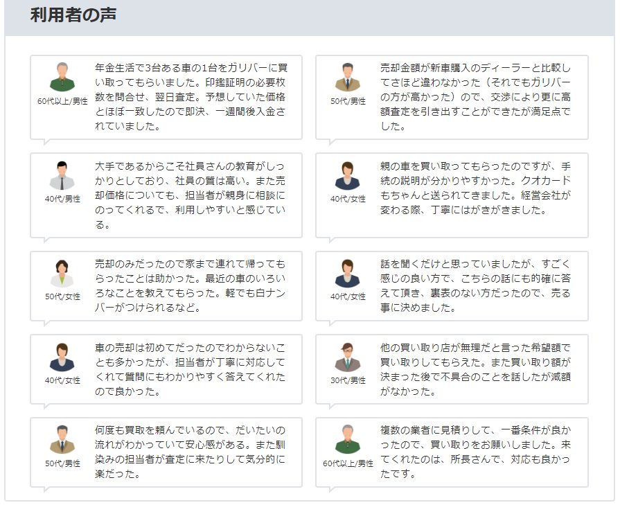Click the avatar beside the 親の車を買い取って review
This screenshot has height=505, width=620.
[x=348, y=175]
